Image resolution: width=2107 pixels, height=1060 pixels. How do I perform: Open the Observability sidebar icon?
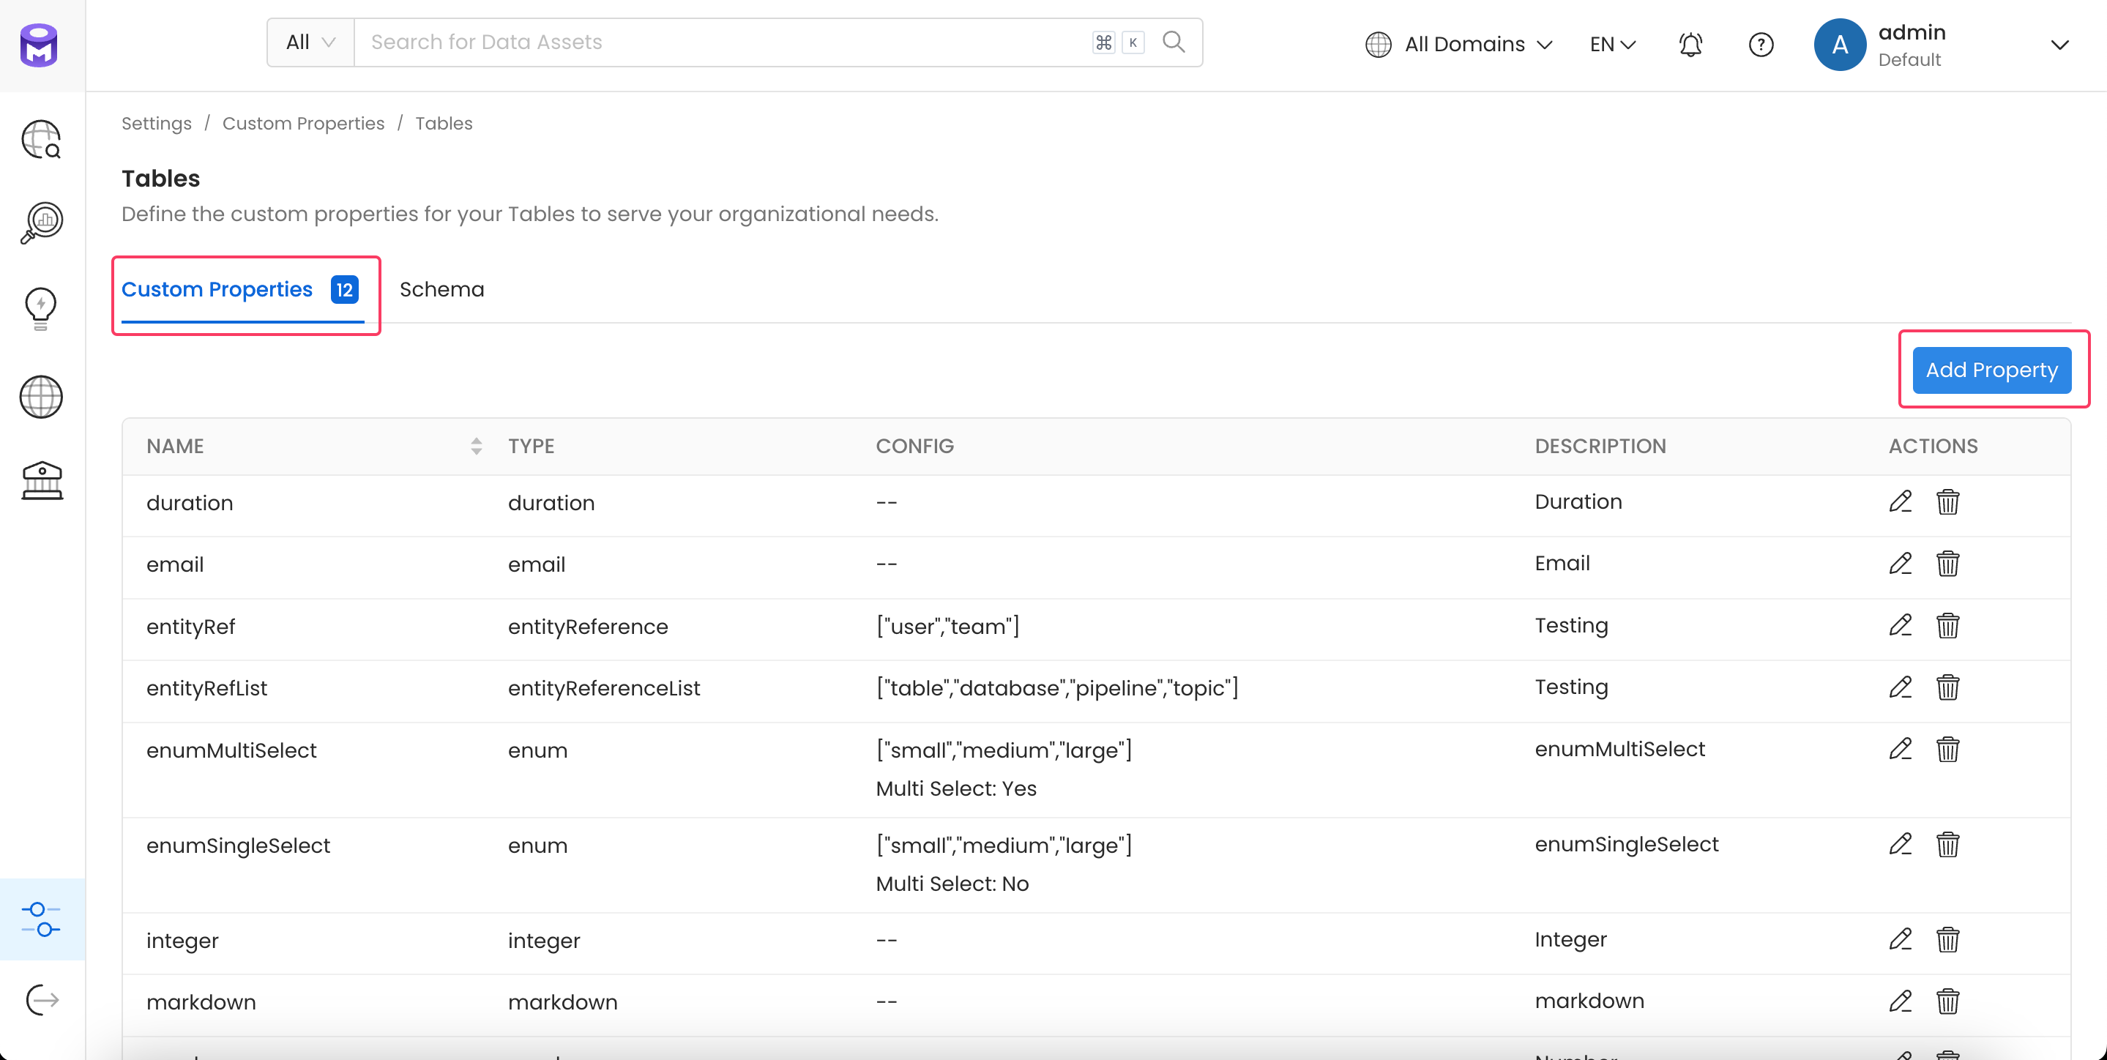(41, 223)
